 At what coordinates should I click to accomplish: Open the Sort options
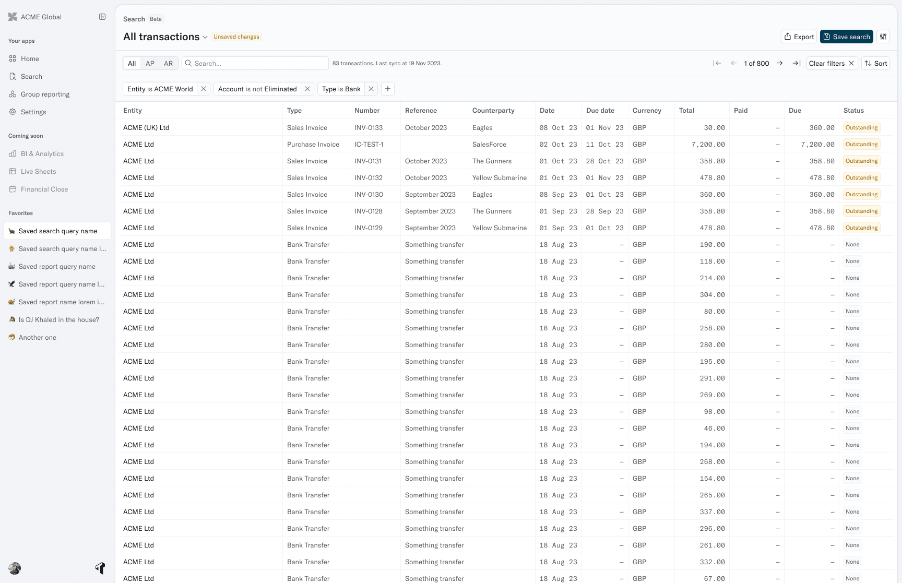pyautogui.click(x=875, y=63)
